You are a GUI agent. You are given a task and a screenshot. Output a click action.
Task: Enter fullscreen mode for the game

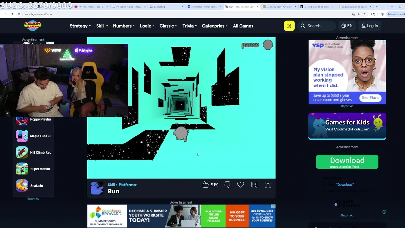click(x=268, y=185)
